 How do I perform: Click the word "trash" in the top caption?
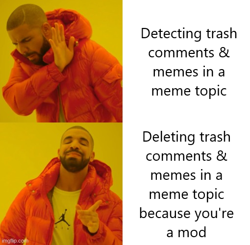[x=222, y=33]
